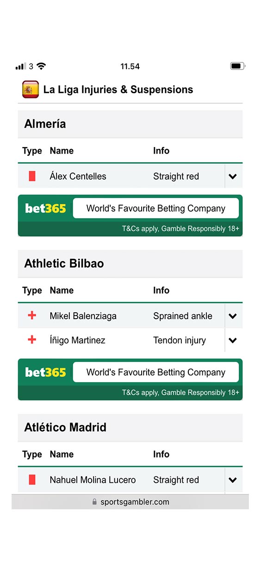This screenshot has height=584, width=261.
Task: Open bet365 banner below Athletic Bilbao table
Action: click(x=130, y=379)
